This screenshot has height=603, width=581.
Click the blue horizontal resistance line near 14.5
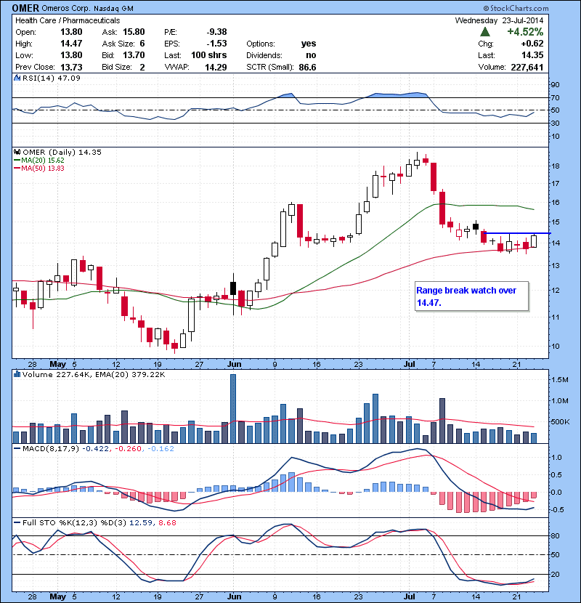pos(517,233)
